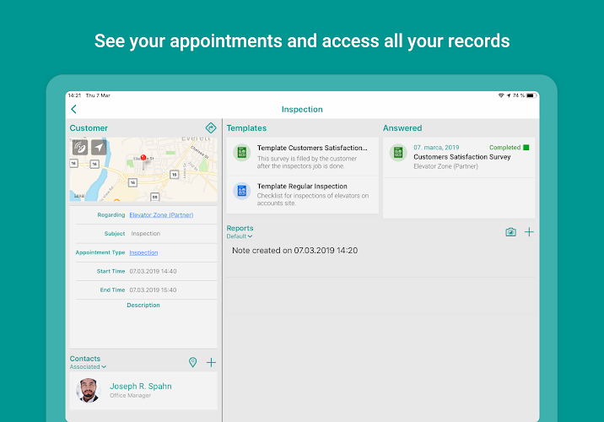The height and width of the screenshot is (422, 604).
Task: Click the Reports section heading
Action: coord(240,228)
